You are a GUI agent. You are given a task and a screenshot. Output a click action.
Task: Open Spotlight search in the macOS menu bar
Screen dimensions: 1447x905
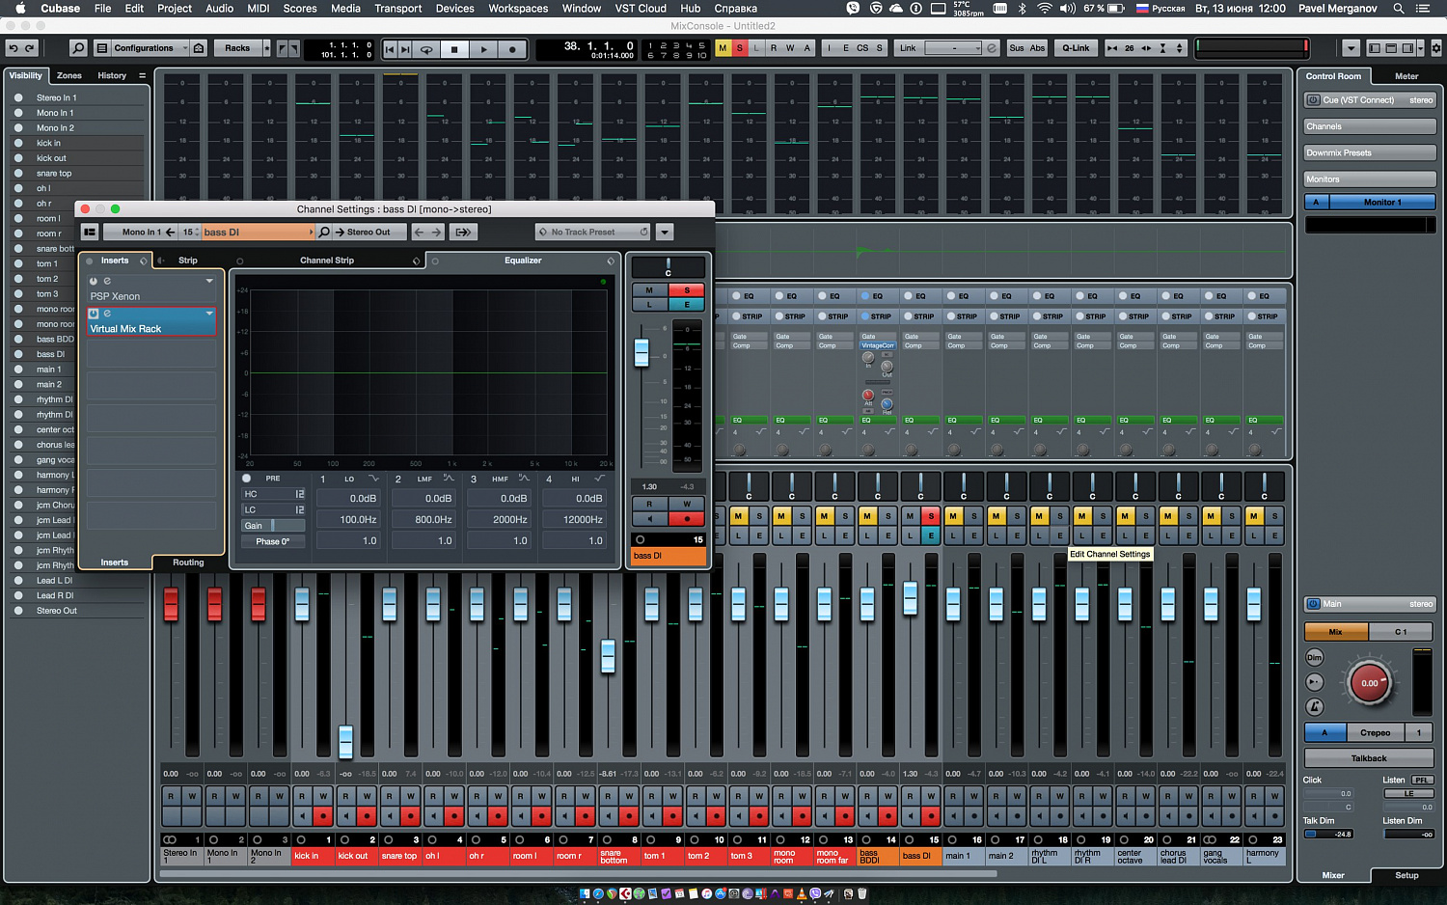coord(1399,9)
